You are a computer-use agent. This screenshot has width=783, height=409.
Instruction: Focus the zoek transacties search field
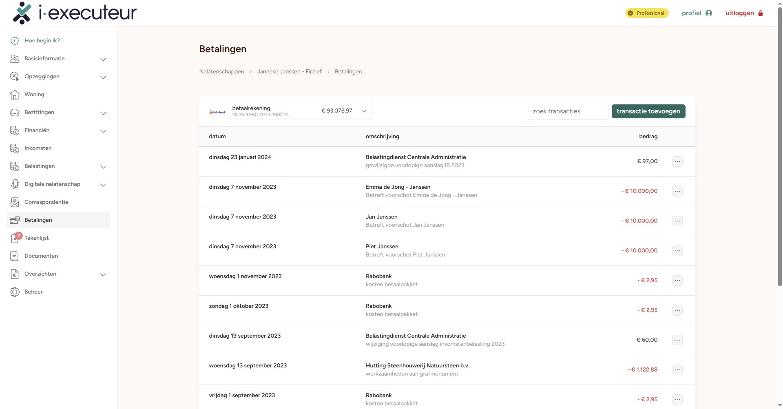pos(567,111)
